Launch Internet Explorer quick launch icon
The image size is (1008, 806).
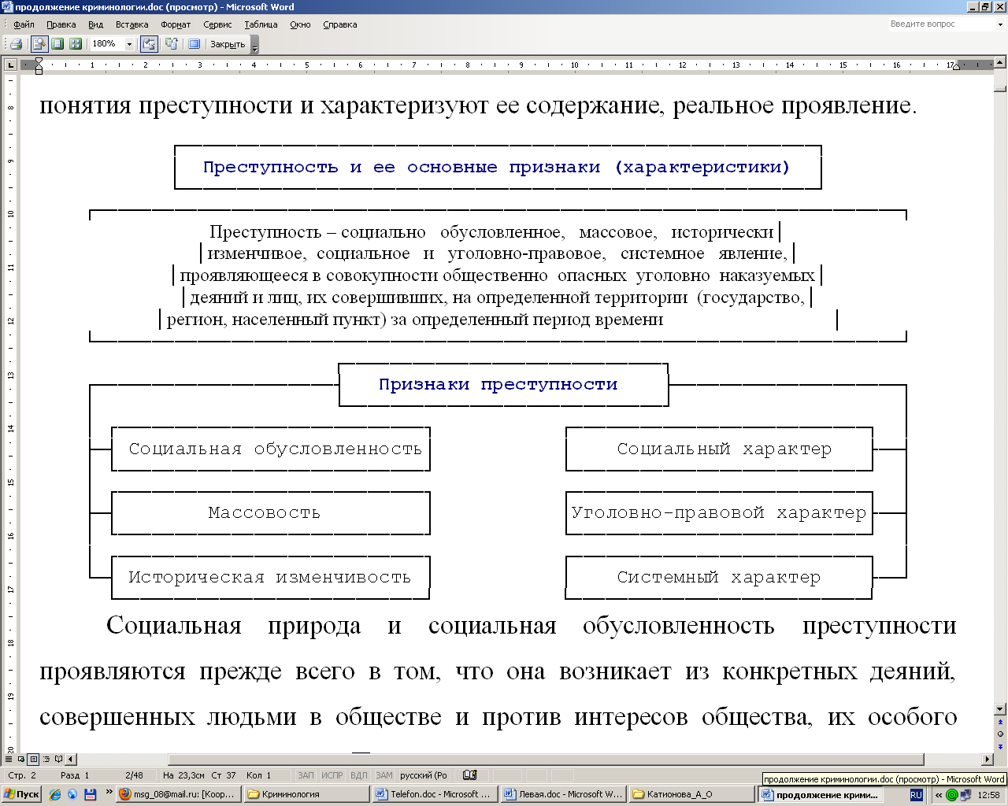click(x=55, y=794)
